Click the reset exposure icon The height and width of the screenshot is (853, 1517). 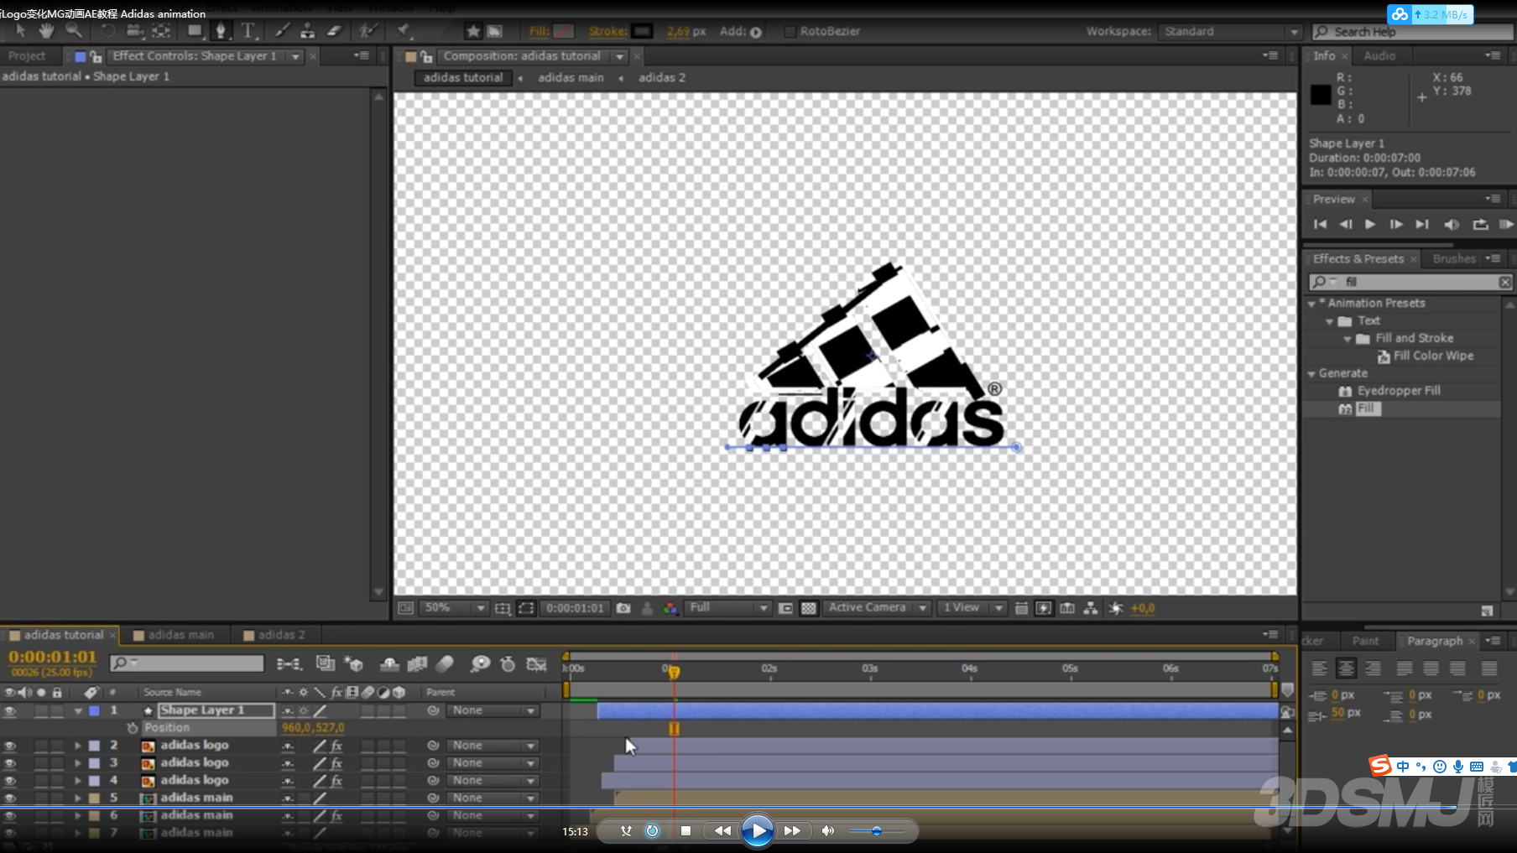(x=1116, y=608)
